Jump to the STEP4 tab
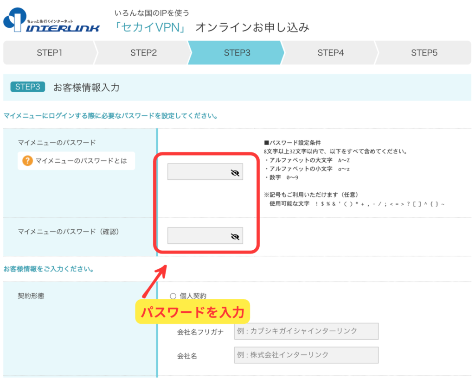The height and width of the screenshot is (379, 475). pyautogui.click(x=330, y=53)
